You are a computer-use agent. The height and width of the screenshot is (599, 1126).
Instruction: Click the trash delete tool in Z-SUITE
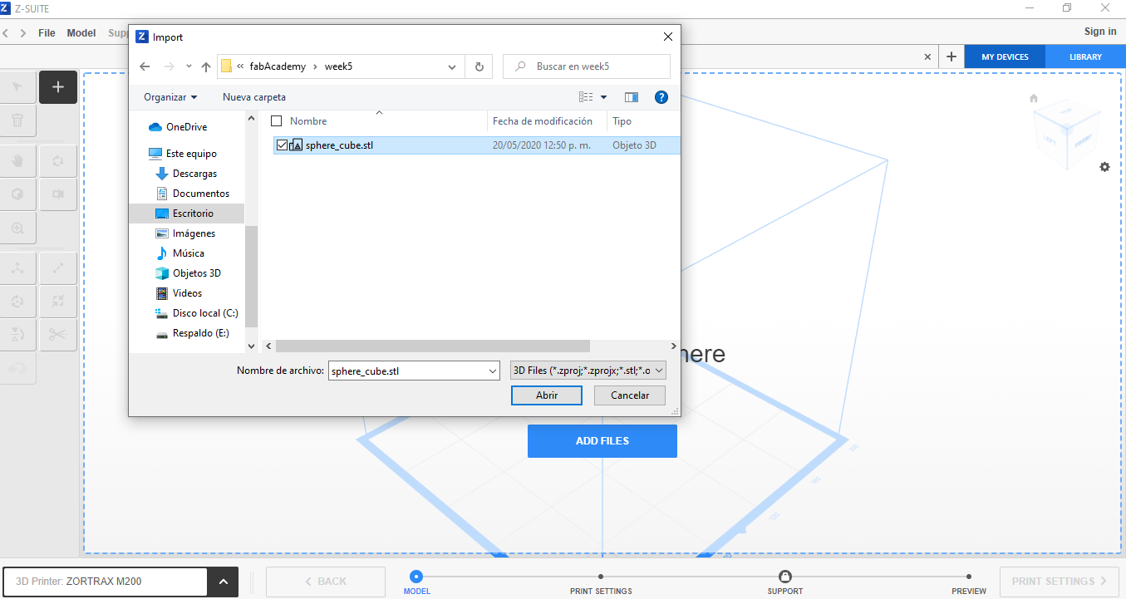(x=18, y=121)
